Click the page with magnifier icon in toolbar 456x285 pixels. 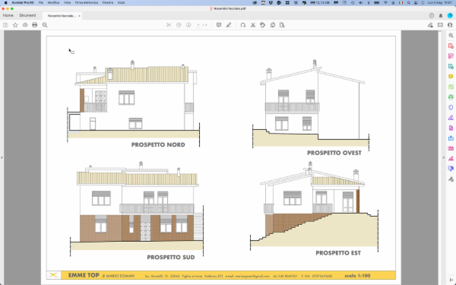tap(282, 25)
